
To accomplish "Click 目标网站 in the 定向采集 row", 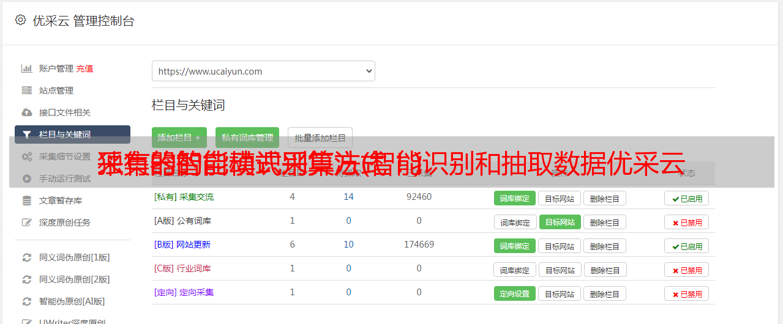I will pyautogui.click(x=560, y=293).
